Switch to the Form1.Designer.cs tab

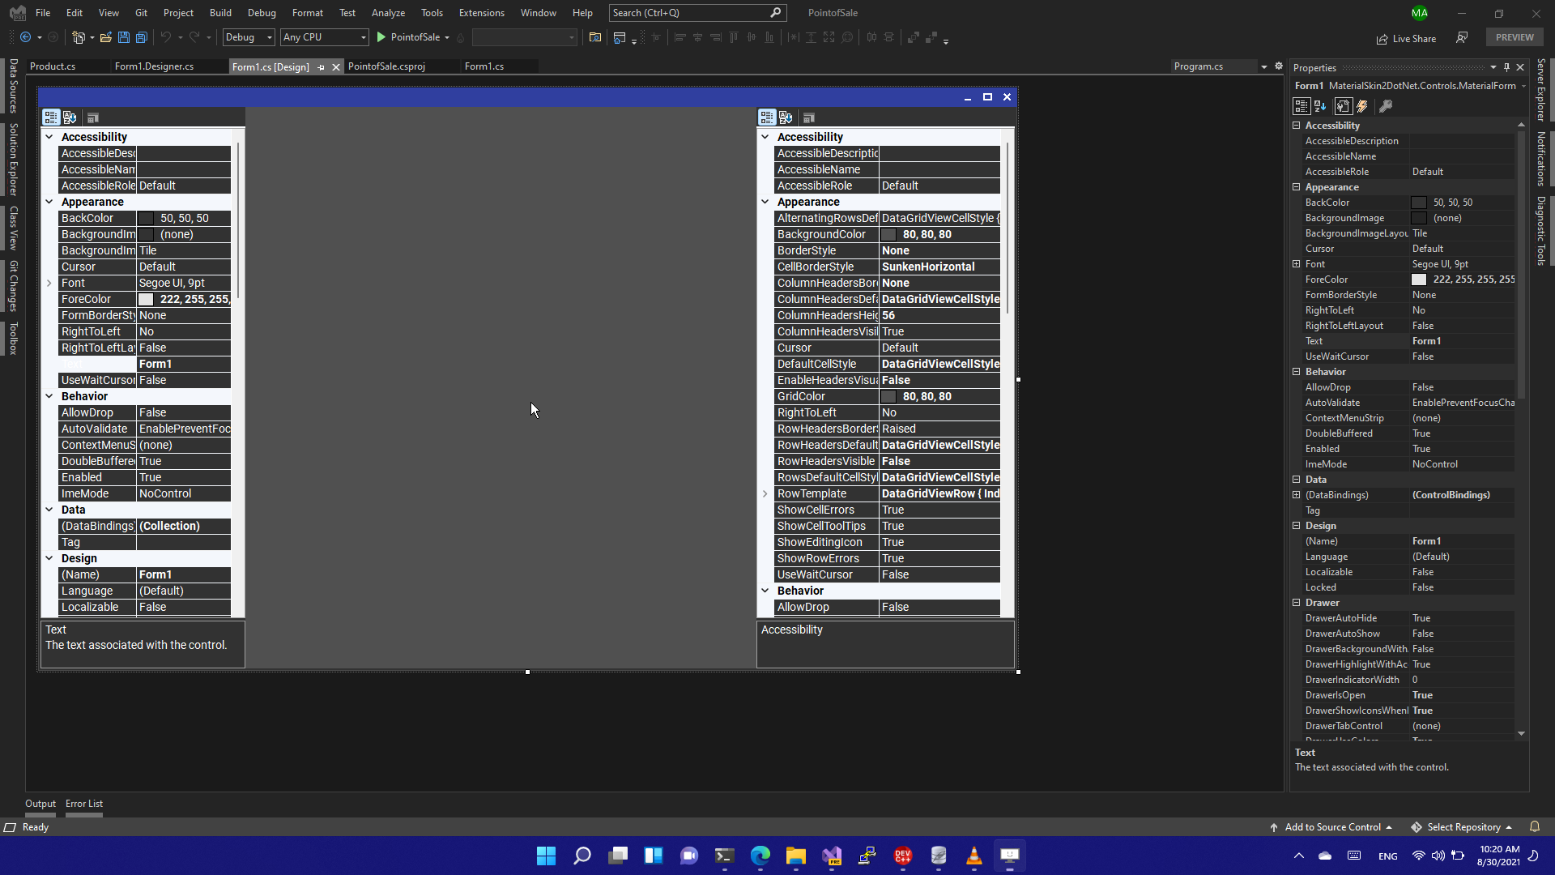(x=154, y=66)
